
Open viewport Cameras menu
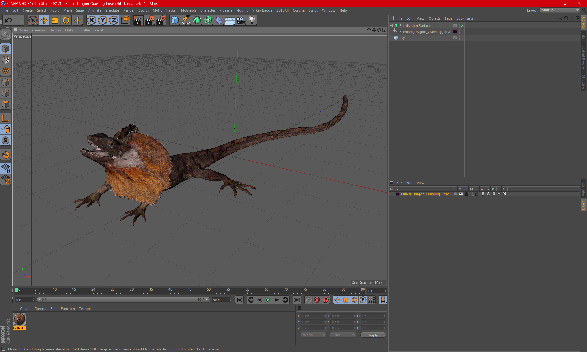(39, 30)
